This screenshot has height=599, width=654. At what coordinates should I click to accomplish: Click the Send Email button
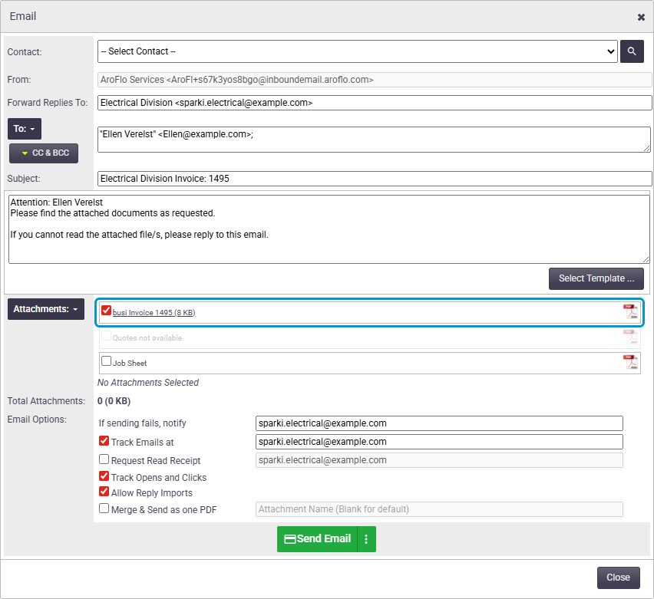click(x=318, y=539)
